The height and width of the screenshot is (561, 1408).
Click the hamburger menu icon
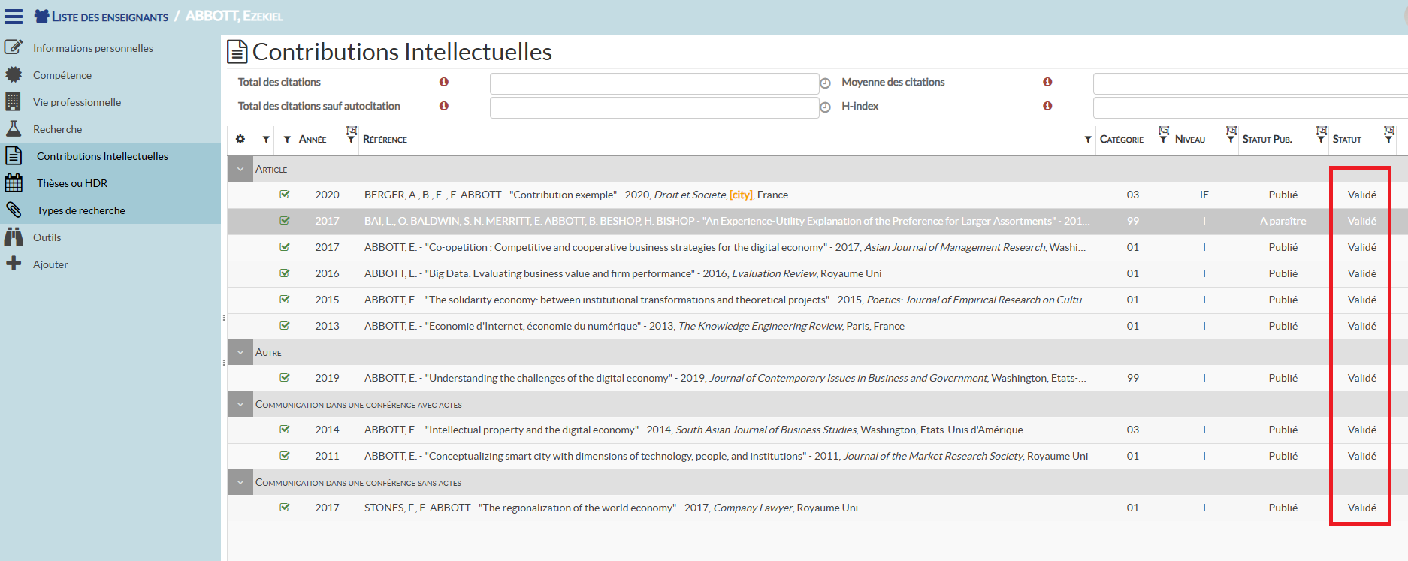coord(14,16)
